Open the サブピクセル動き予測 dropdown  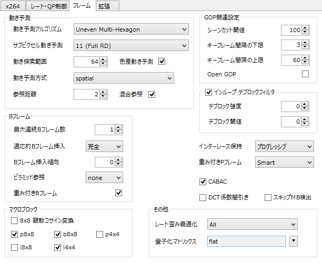(131, 45)
